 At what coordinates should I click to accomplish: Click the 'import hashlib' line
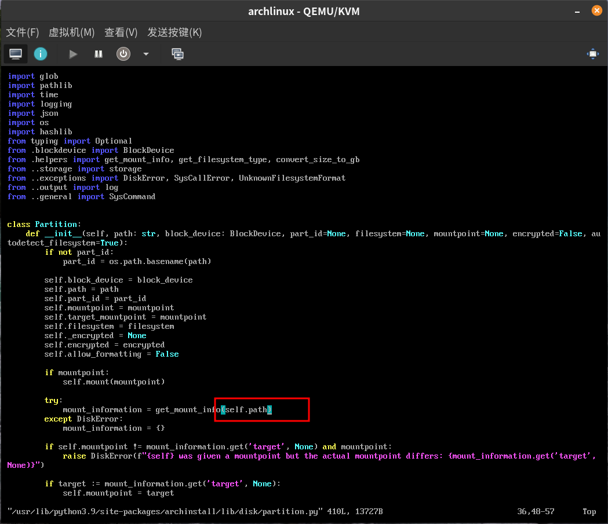tap(40, 132)
